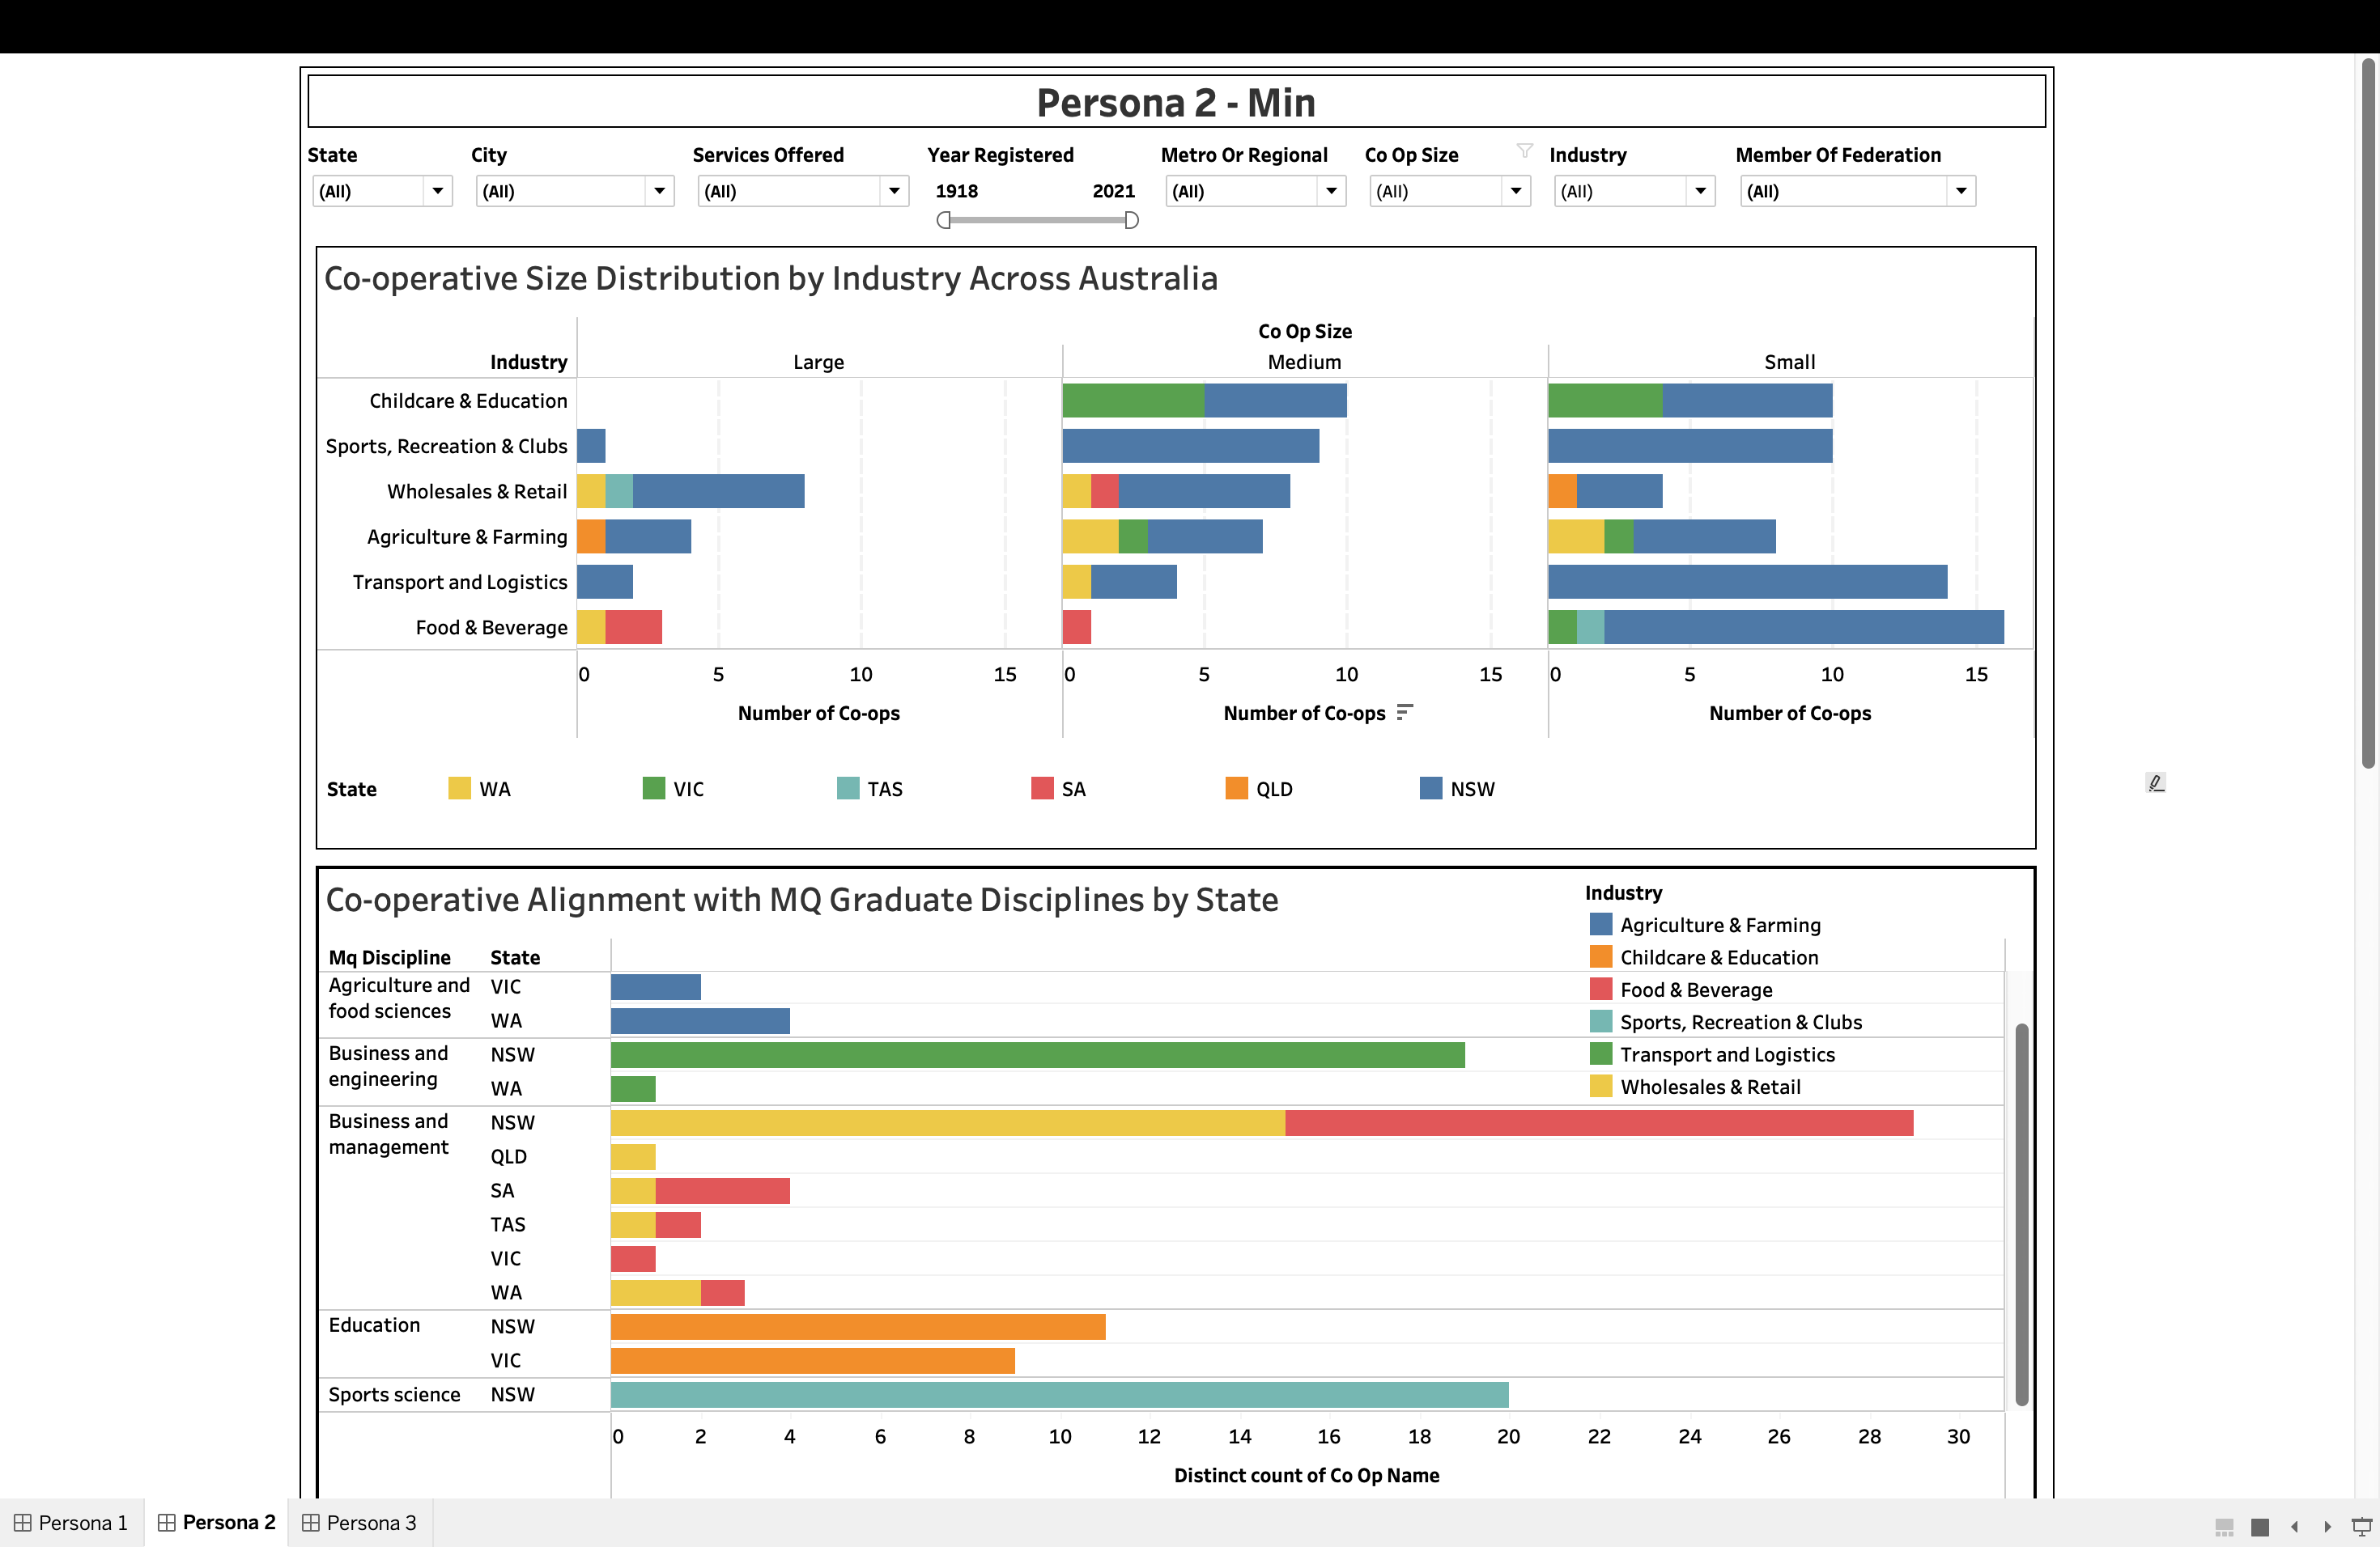Select Transport and Logistics legend swatch
This screenshot has width=2380, height=1547.
click(x=1601, y=1054)
